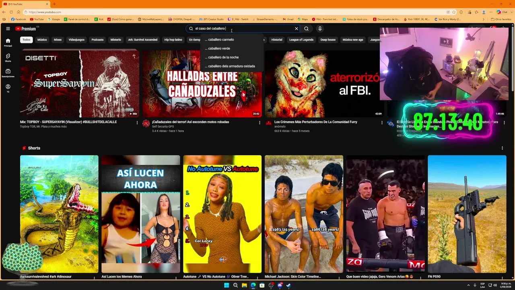Open the 'Halladas entre cañaduzales' video thumbnail
Image resolution: width=515 pixels, height=290 pixels.
click(202, 83)
